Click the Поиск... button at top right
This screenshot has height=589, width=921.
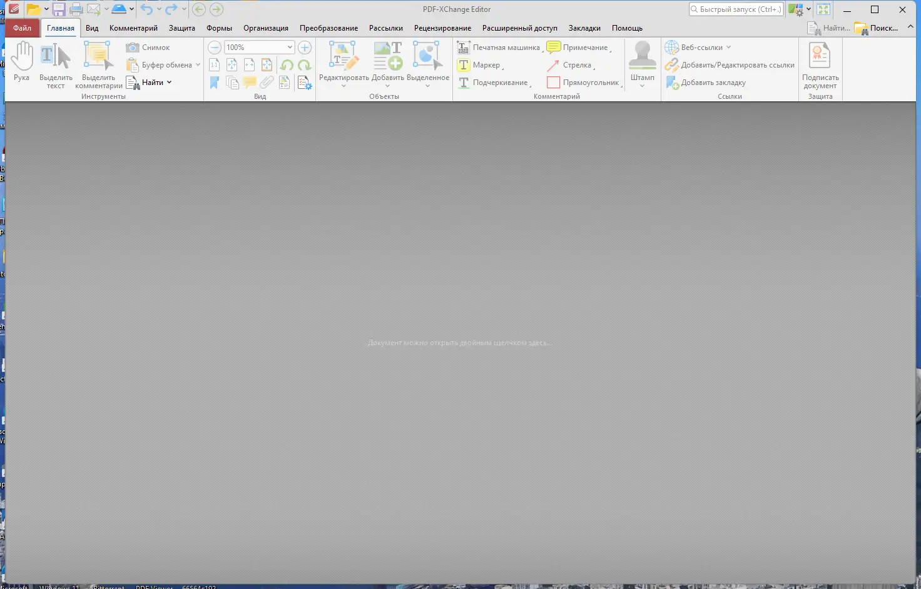(x=877, y=28)
